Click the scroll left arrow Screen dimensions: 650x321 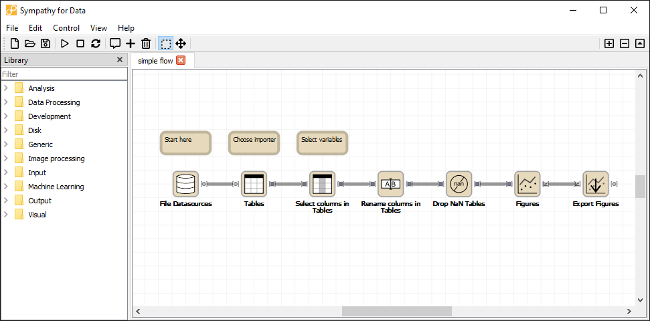coord(139,311)
